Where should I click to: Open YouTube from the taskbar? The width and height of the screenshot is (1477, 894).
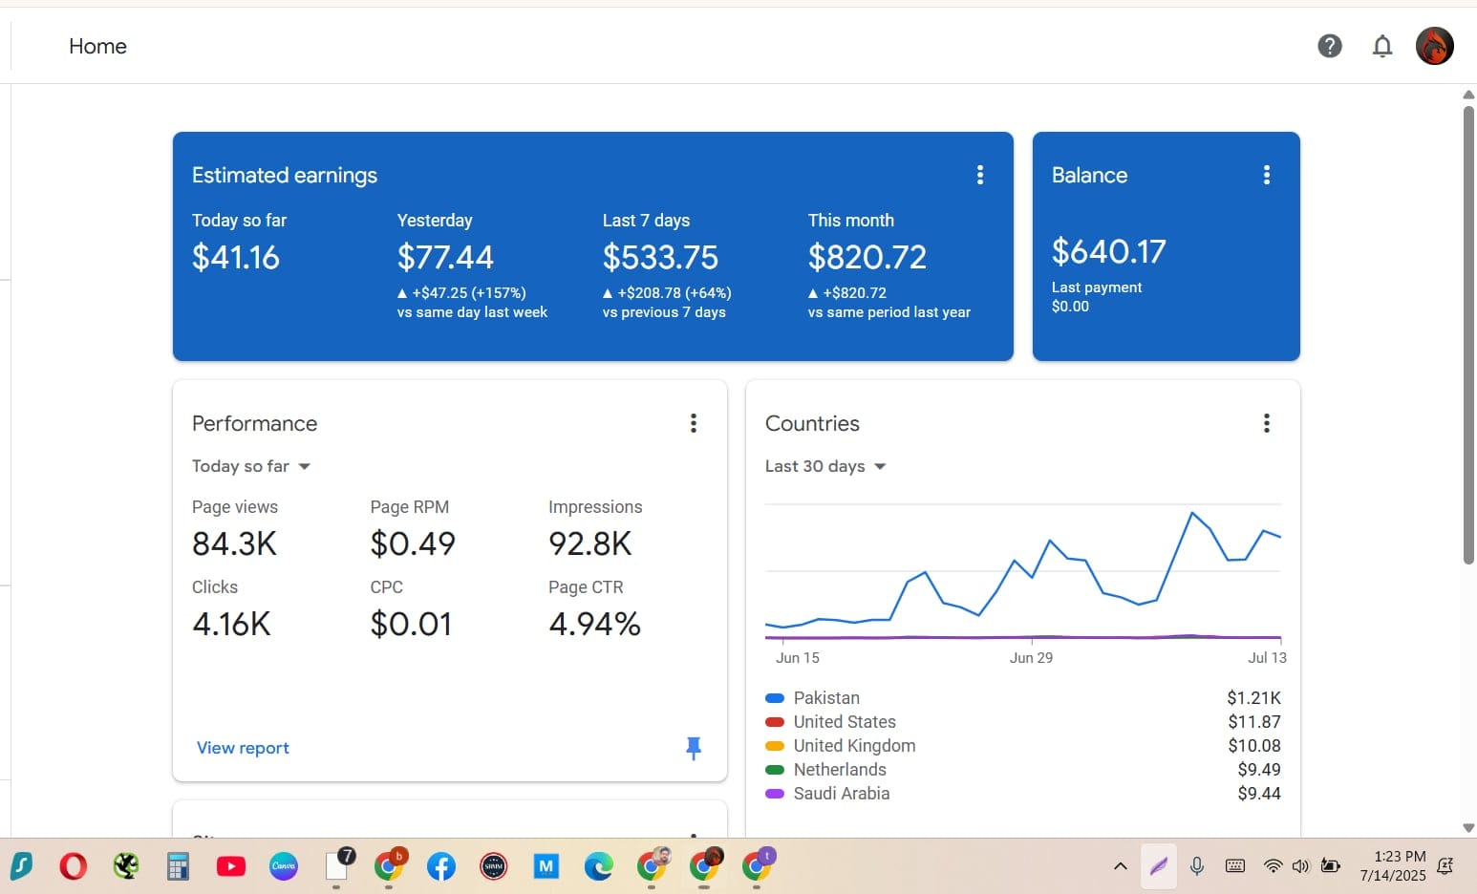point(230,866)
